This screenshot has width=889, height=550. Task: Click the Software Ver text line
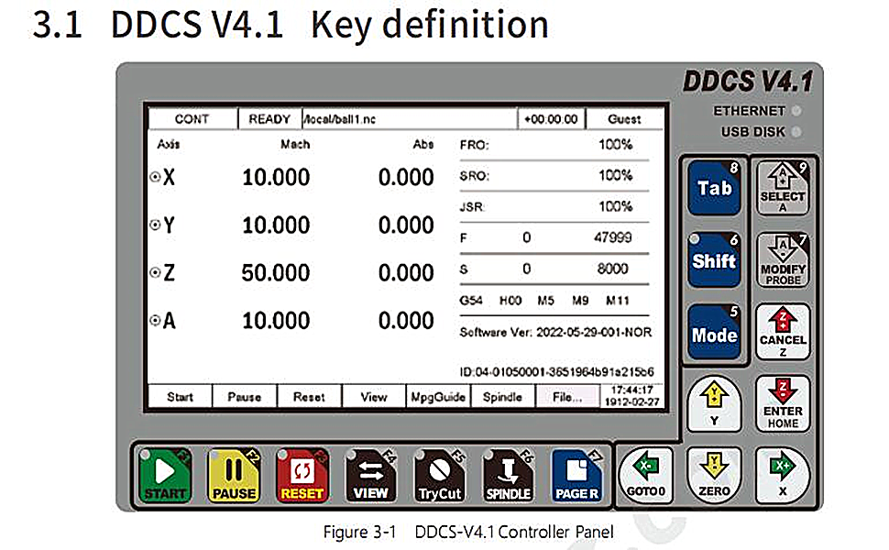click(x=555, y=332)
